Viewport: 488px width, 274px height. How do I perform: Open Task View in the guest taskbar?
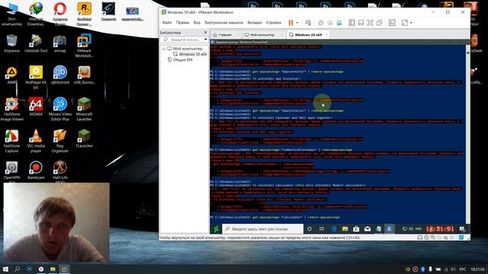coord(322,229)
